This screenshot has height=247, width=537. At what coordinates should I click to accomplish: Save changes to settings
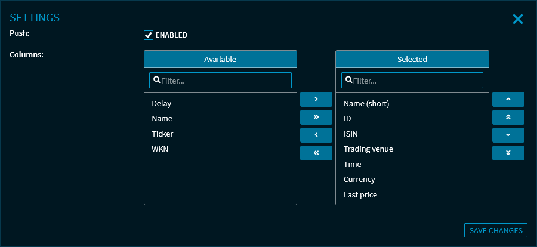coord(495,231)
